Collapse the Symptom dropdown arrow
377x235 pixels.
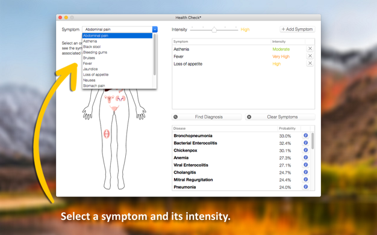(x=155, y=29)
